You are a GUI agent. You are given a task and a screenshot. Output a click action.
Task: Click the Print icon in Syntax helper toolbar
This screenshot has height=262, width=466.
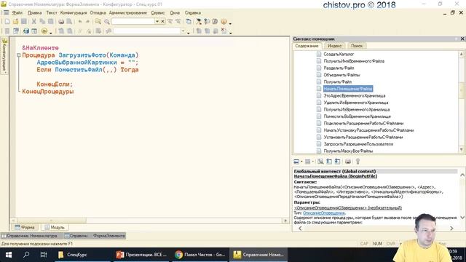pos(348,162)
